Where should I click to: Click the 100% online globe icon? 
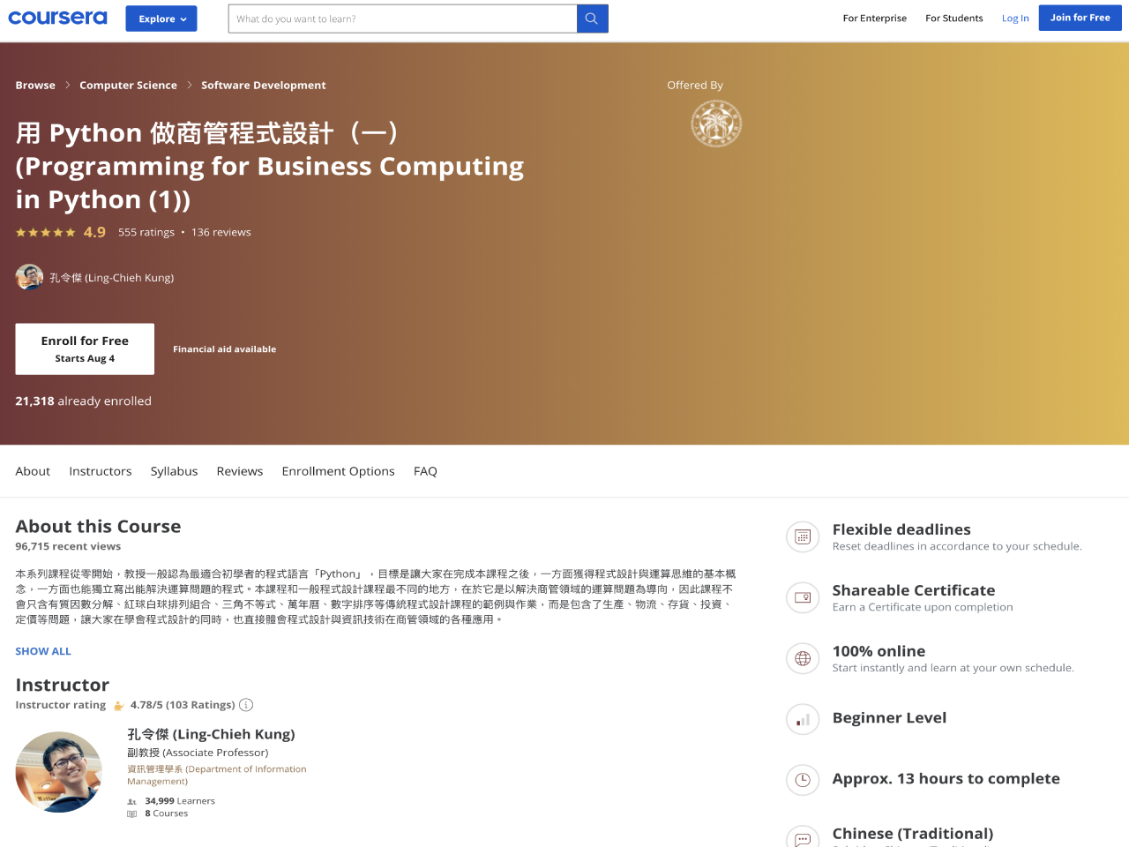point(803,658)
